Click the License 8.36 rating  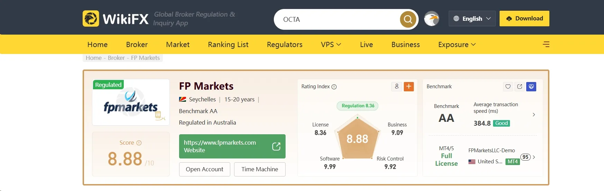pos(320,129)
